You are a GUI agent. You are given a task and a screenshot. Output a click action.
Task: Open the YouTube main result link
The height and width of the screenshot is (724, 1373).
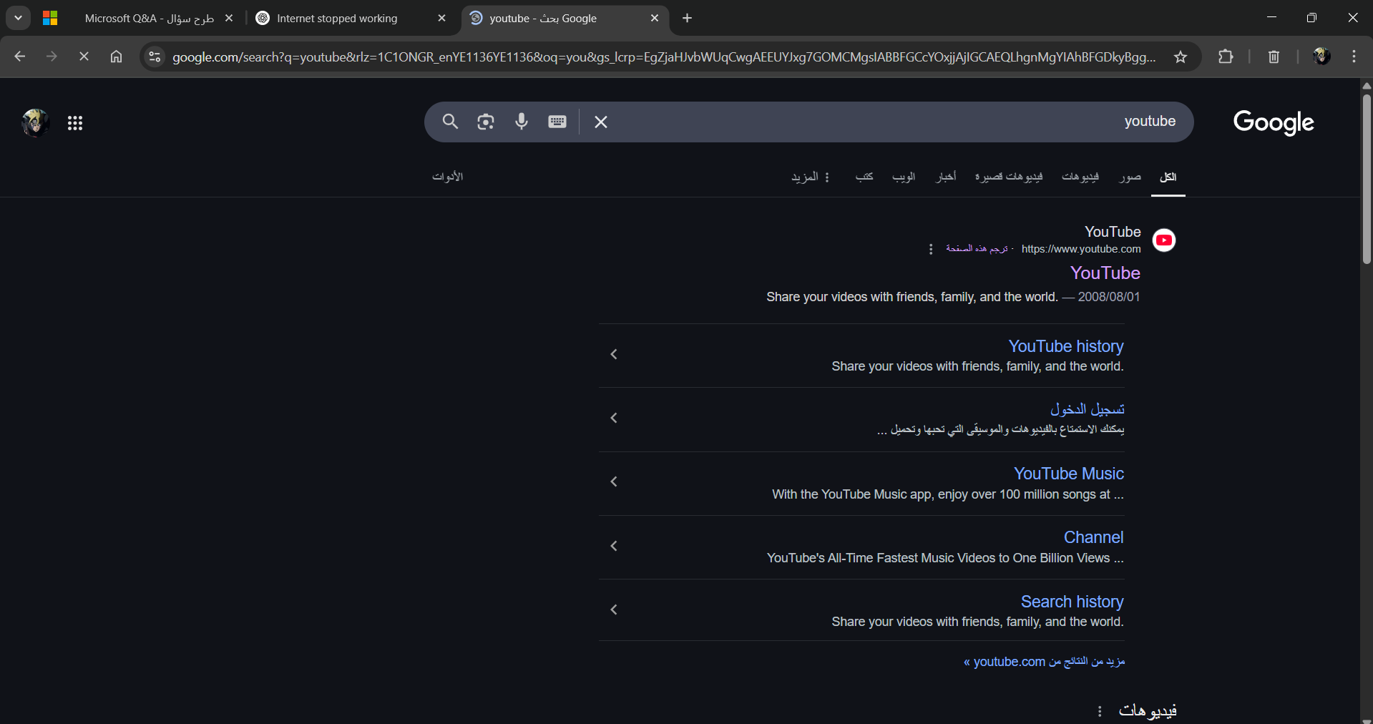(x=1104, y=273)
